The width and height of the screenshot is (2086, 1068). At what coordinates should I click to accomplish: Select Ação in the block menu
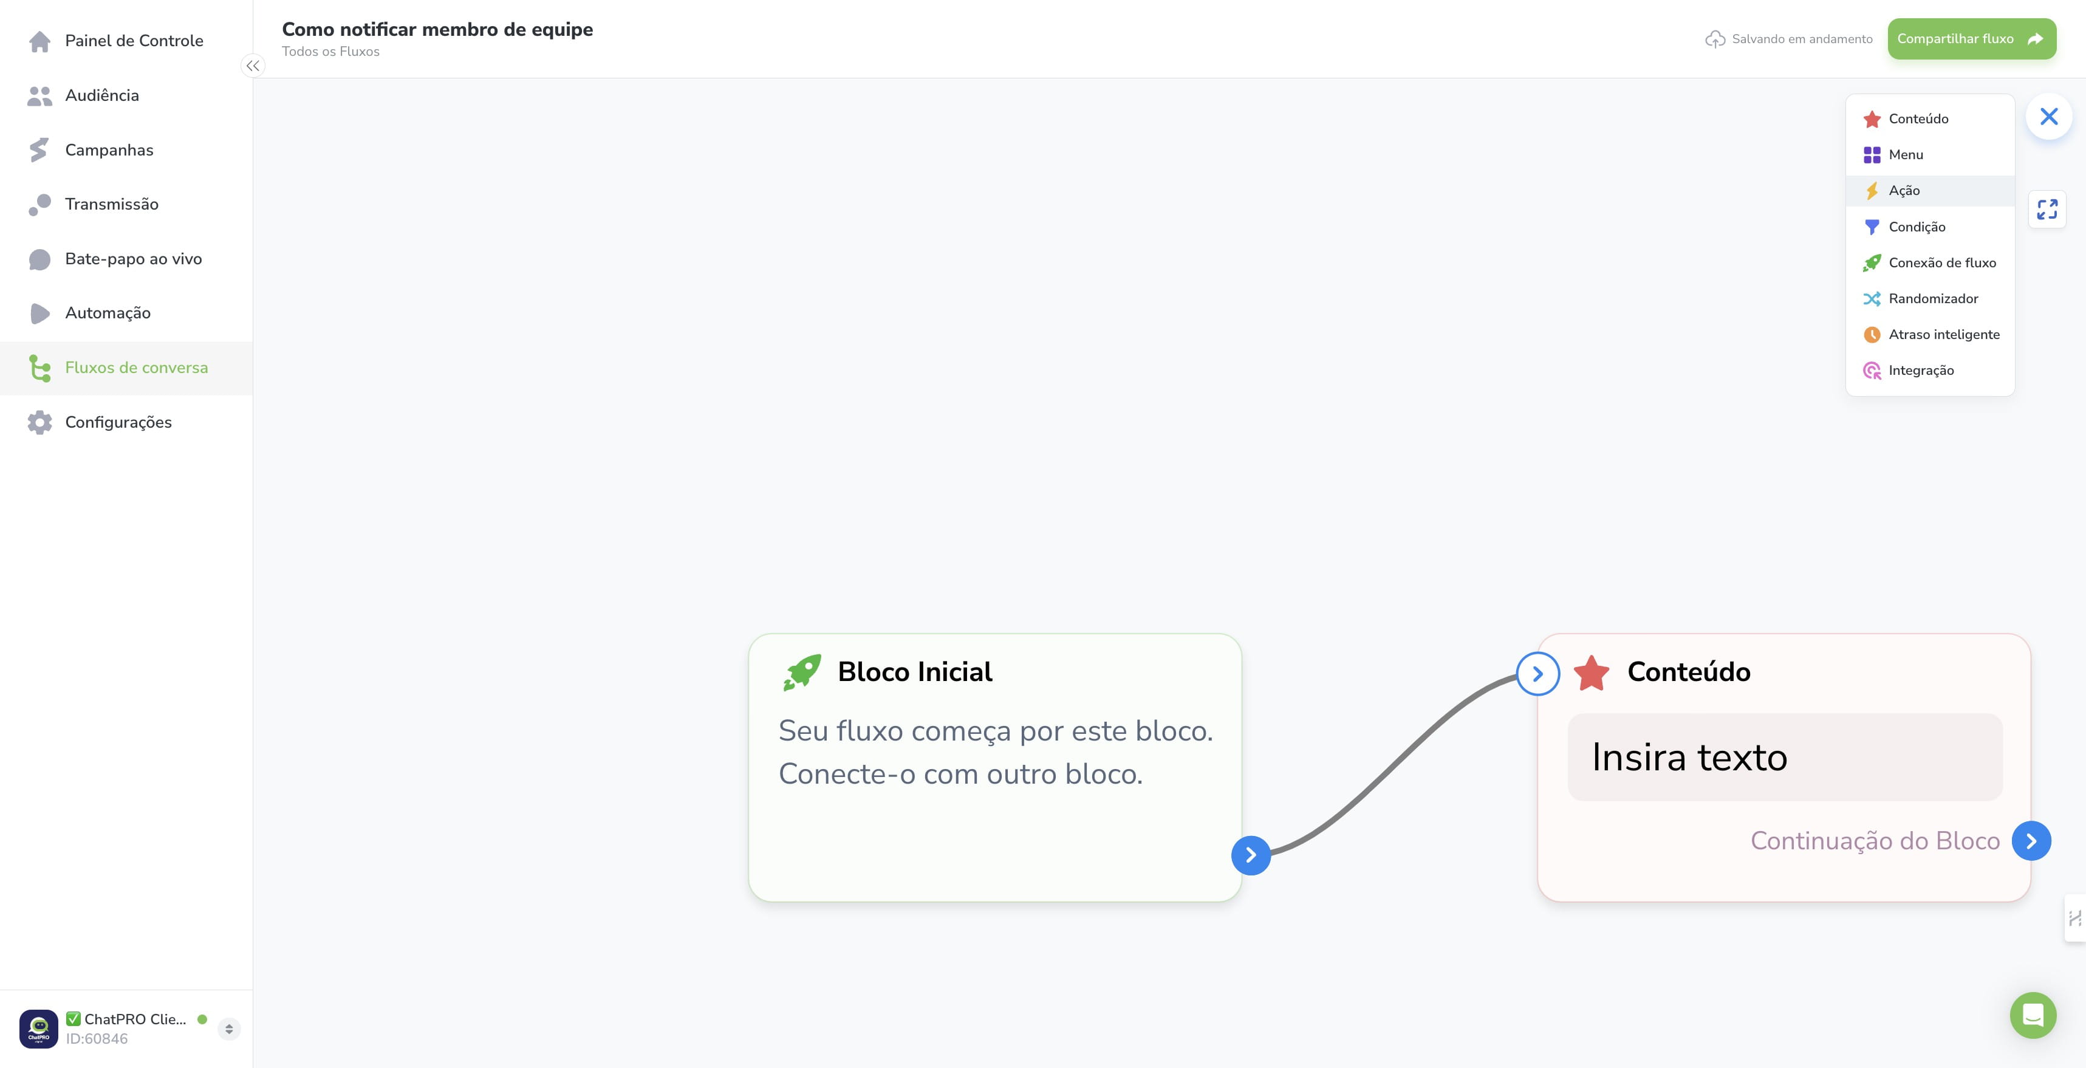pos(1930,191)
